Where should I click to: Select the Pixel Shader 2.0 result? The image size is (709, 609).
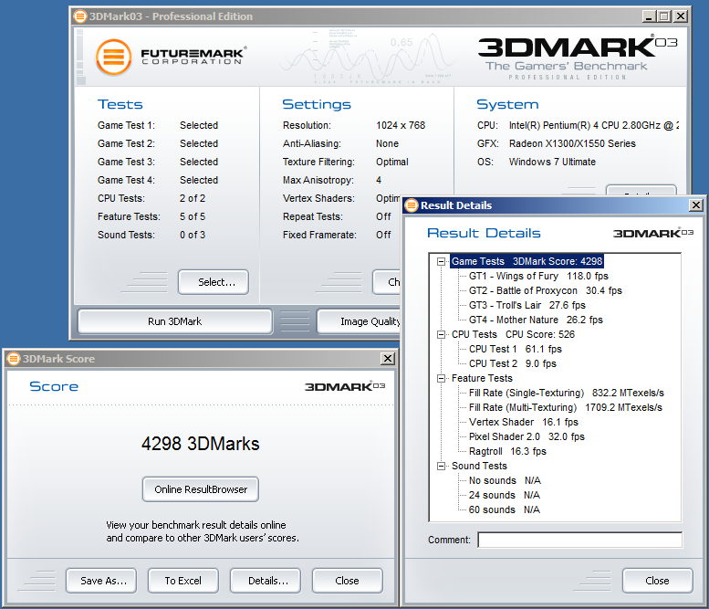527,436
